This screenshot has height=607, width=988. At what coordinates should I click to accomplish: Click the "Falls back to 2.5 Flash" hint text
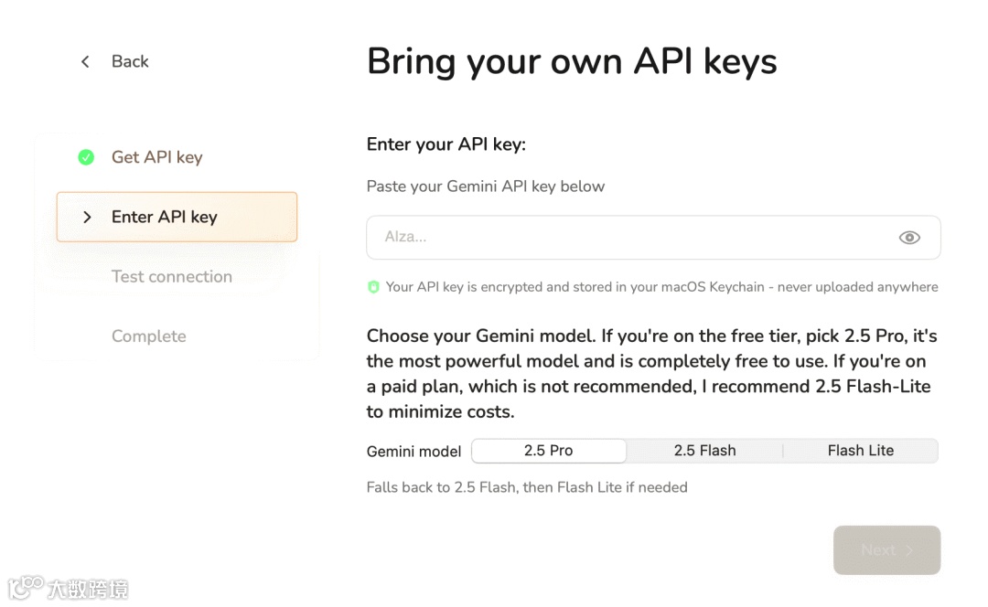527,487
